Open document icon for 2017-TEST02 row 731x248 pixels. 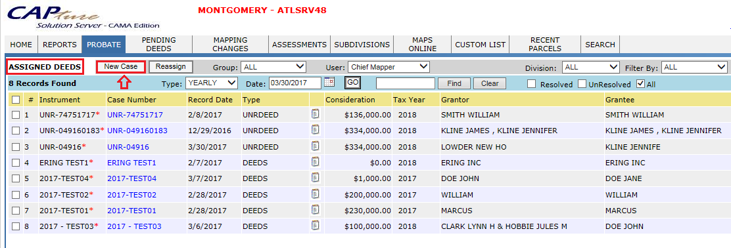316,194
